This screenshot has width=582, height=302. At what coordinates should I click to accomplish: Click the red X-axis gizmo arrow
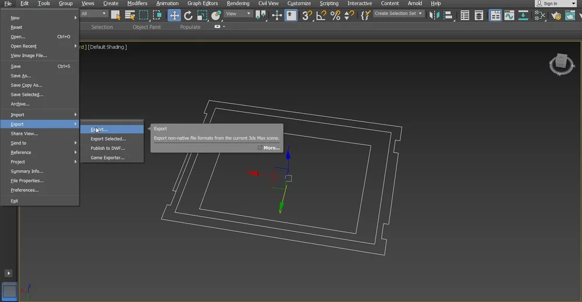253,172
